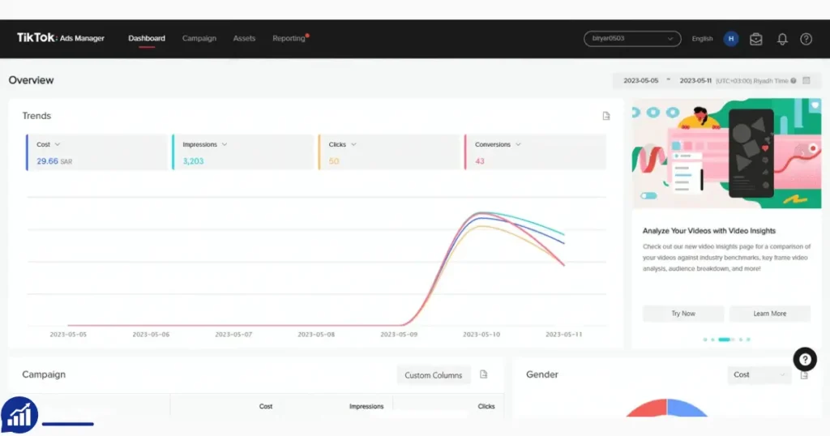Open the Dashboard tab
This screenshot has height=436, width=830.
(x=147, y=38)
